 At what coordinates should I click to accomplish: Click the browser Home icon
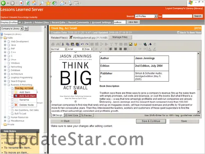[34, 3]
